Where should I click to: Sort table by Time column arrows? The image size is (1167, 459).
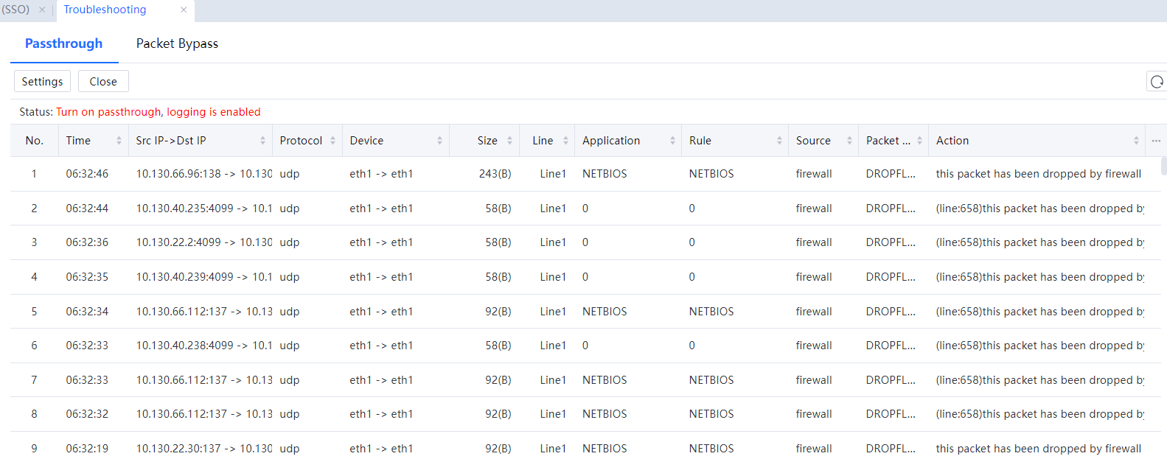[x=119, y=141]
